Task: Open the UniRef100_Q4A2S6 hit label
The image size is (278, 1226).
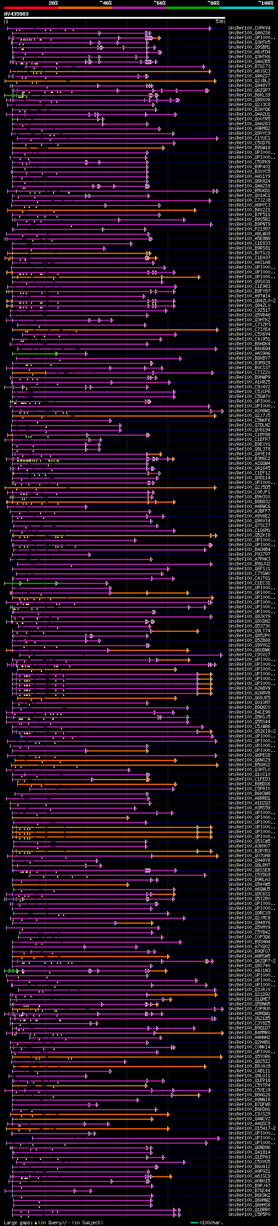Action: (x=249, y=33)
